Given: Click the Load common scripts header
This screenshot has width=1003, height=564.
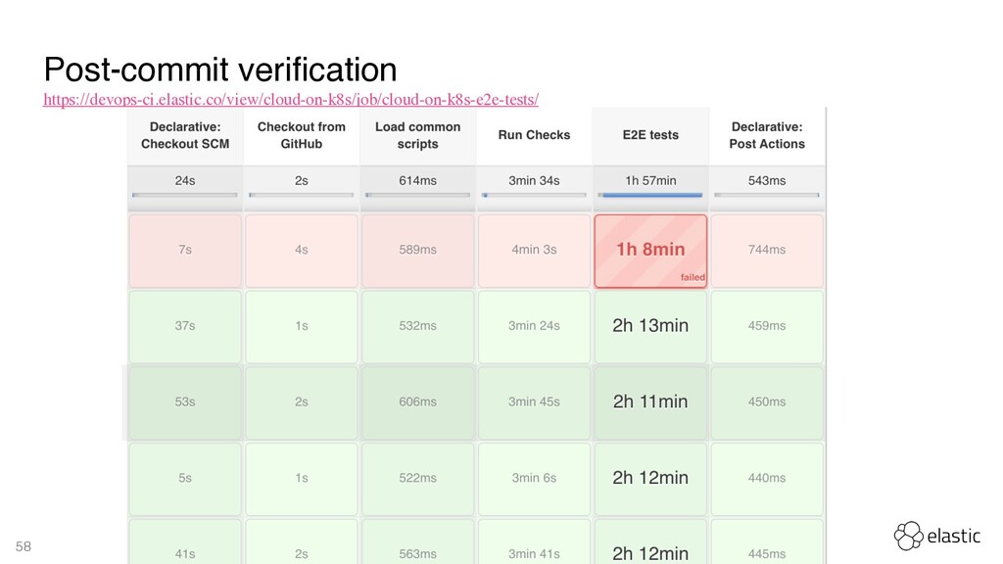Looking at the screenshot, I should coord(417,135).
